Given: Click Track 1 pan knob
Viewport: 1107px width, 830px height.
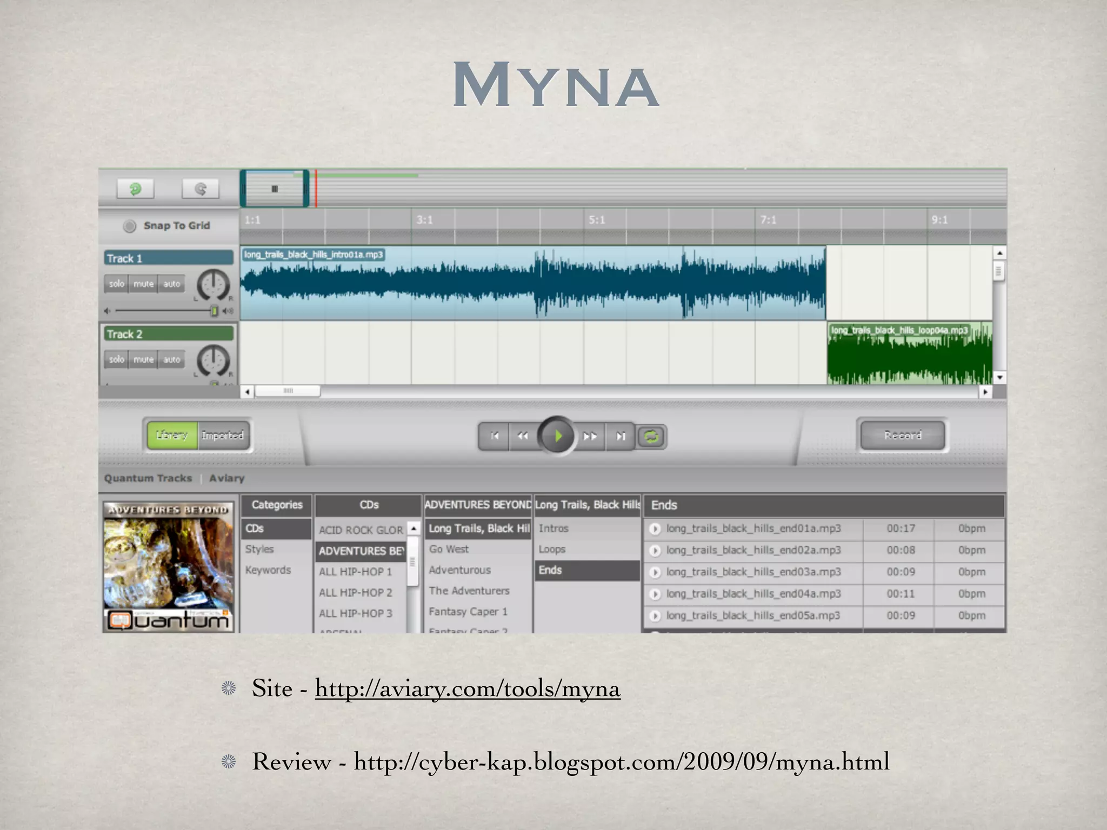Looking at the screenshot, I should [x=214, y=285].
